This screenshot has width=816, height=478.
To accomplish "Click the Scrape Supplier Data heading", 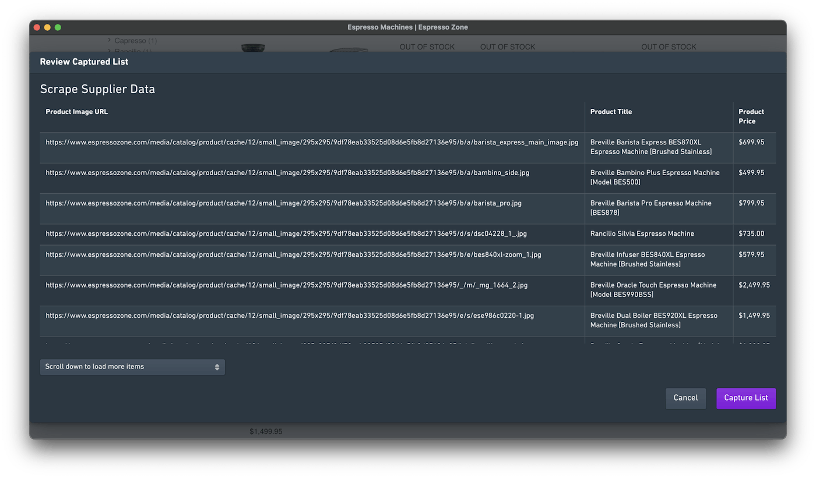I will (x=97, y=89).
